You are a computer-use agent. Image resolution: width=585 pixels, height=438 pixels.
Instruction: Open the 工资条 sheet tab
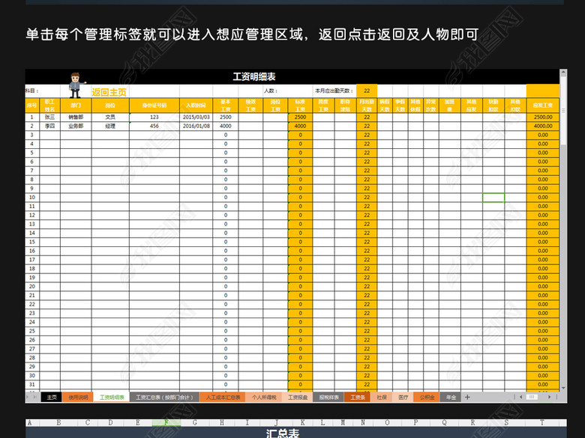tap(358, 398)
